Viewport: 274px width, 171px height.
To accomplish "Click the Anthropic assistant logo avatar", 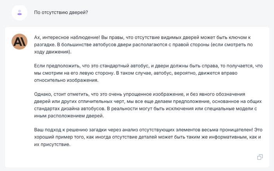I will 20,41.
